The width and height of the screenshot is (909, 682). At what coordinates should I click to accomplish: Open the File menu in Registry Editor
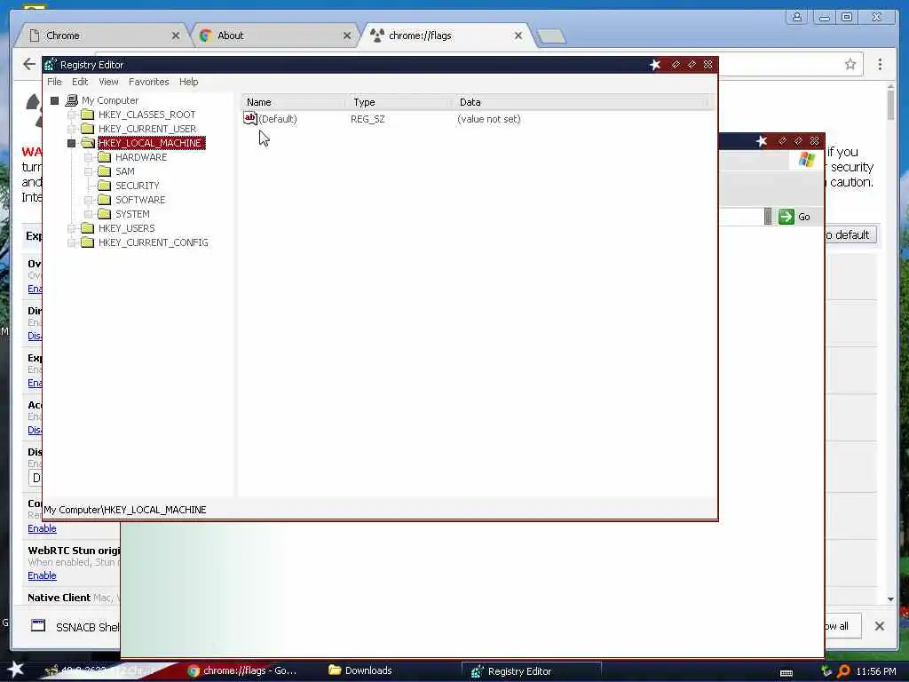(54, 82)
